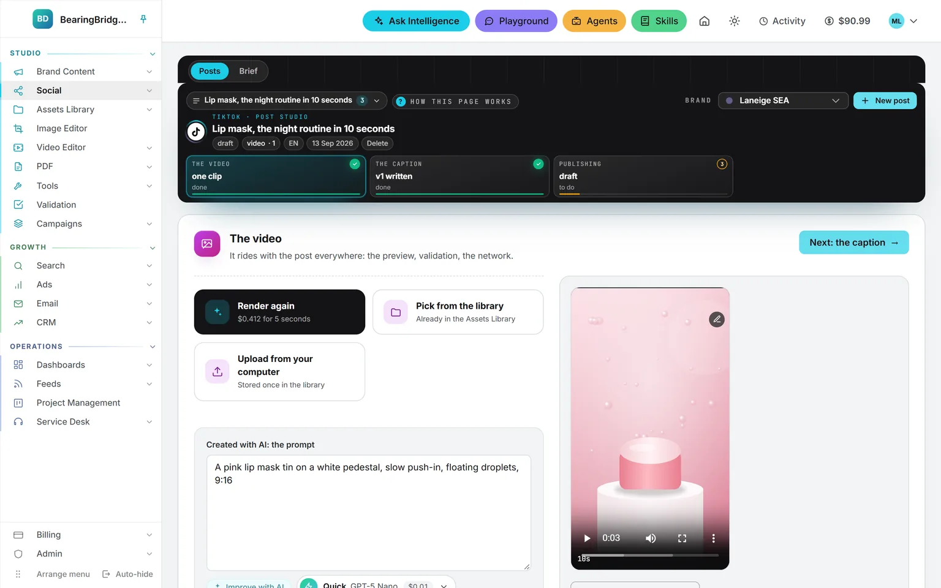Open the Activity panel
The height and width of the screenshot is (588, 941).
click(x=782, y=21)
